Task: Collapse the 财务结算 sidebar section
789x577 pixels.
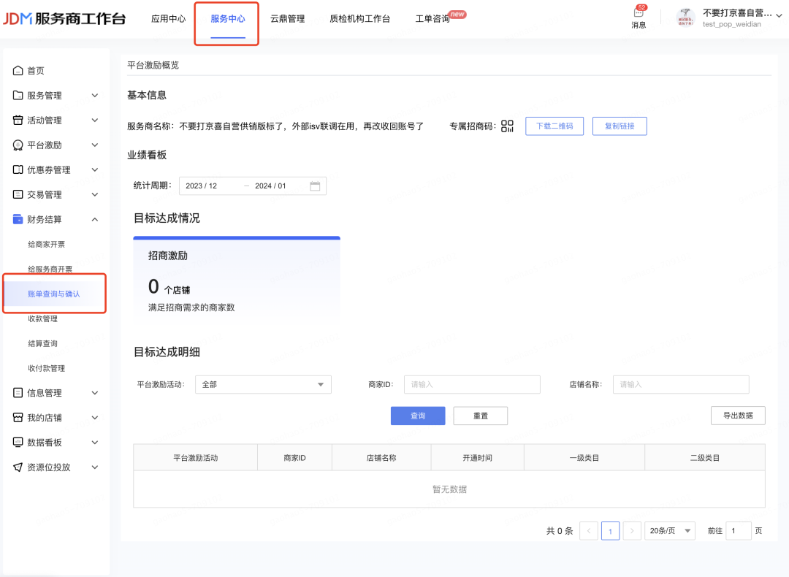Action: 94,220
